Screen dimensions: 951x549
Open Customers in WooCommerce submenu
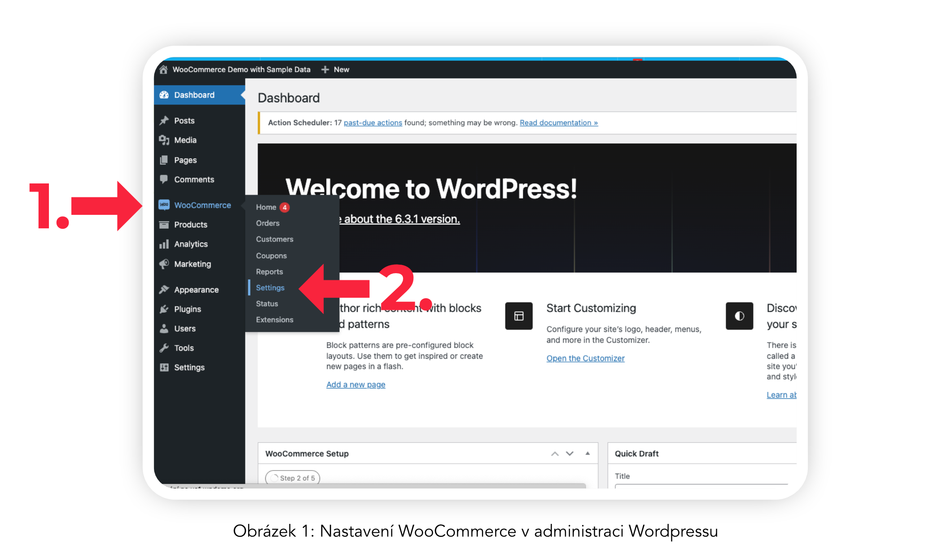[x=275, y=239]
